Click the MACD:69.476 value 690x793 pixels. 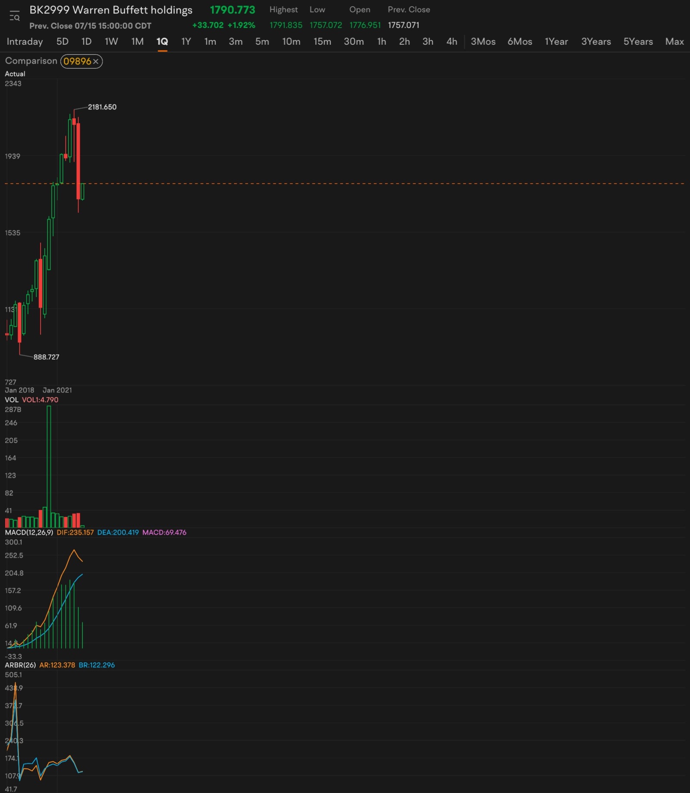164,532
